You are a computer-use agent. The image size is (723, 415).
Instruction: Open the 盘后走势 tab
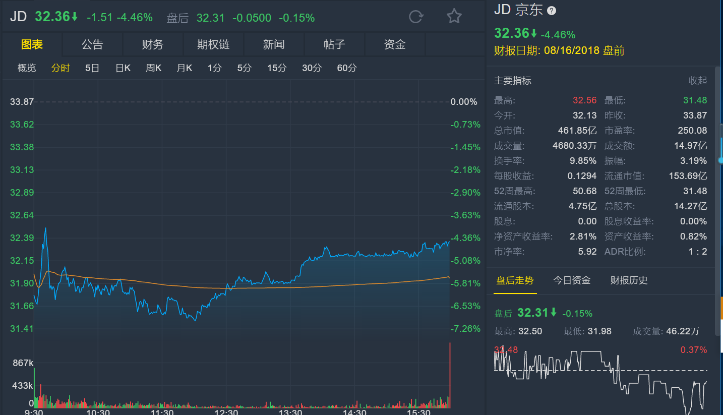(x=515, y=280)
